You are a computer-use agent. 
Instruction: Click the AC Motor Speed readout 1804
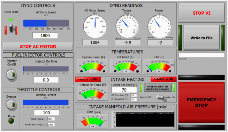tap(95, 42)
